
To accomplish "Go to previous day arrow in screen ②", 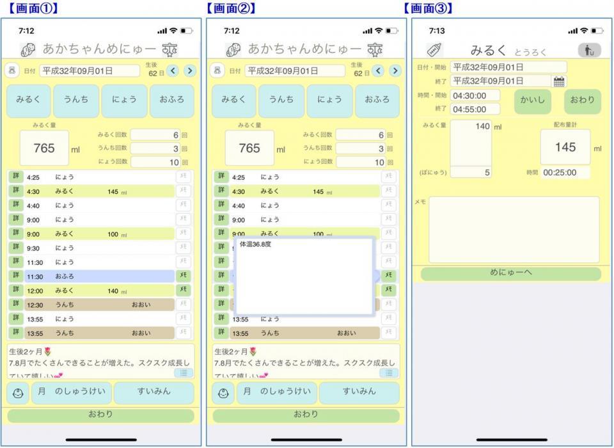I will [378, 70].
